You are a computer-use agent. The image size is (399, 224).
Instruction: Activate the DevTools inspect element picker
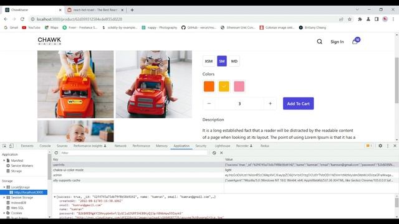pos(4,146)
